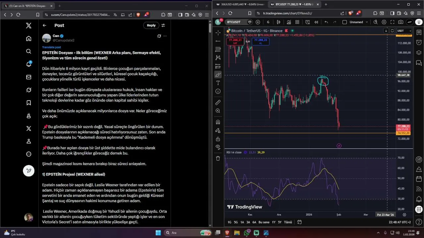This screenshot has width=424, height=238.
Task: Toggle magnet mode for drawings
Action: [218, 122]
